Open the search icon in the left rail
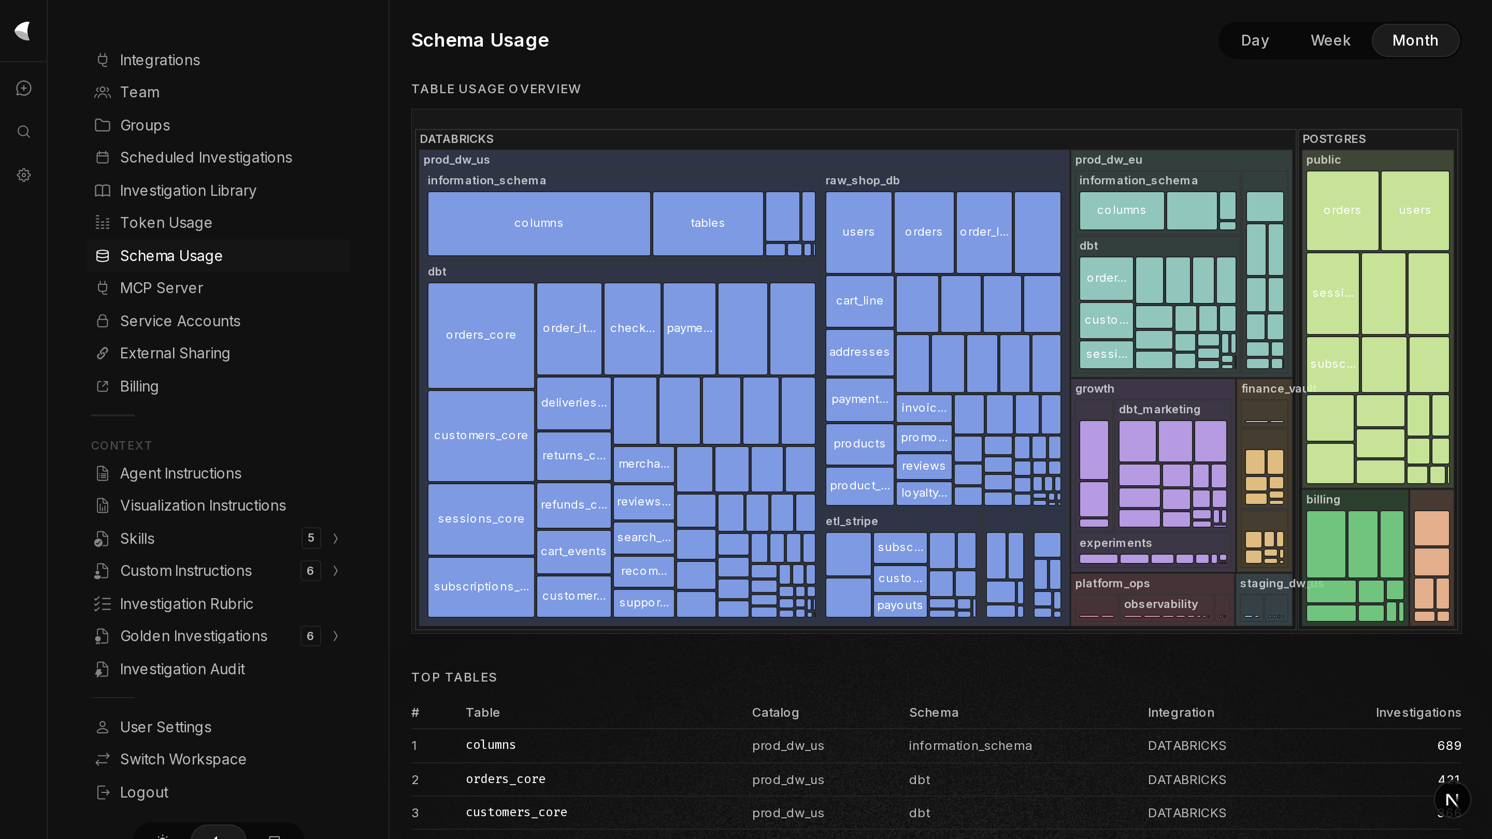The image size is (1492, 839). (24, 132)
